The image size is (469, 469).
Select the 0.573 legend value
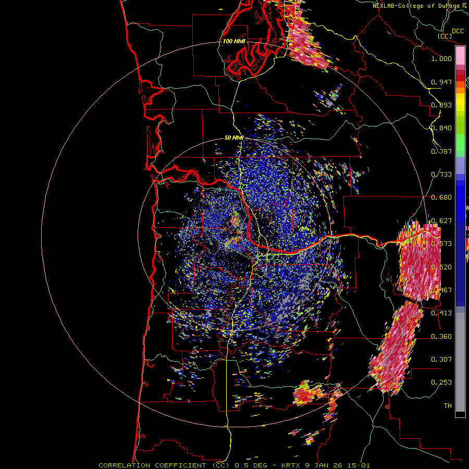point(441,244)
